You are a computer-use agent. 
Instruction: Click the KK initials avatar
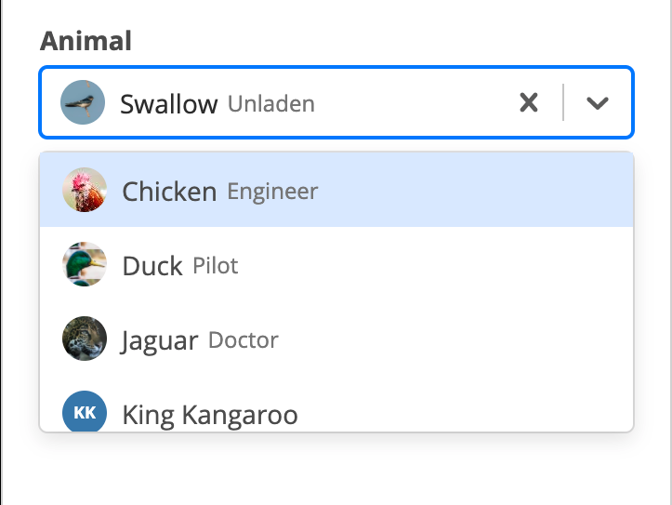(x=85, y=413)
